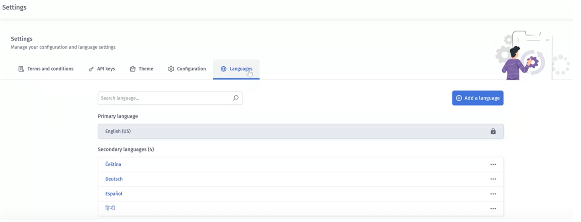This screenshot has width=581, height=222.
Task: Open the Español language link
Action: pos(114,194)
